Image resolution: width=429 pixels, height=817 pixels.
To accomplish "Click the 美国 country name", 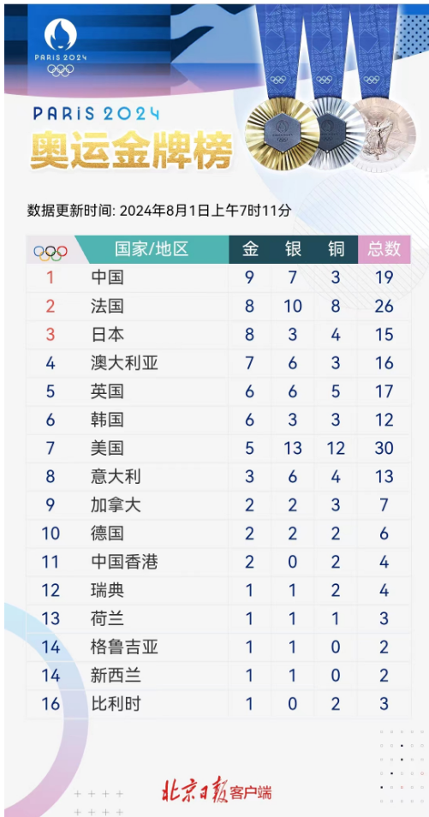I will (x=107, y=448).
